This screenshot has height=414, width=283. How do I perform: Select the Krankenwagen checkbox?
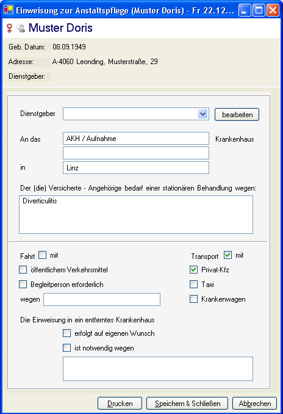pos(193,299)
